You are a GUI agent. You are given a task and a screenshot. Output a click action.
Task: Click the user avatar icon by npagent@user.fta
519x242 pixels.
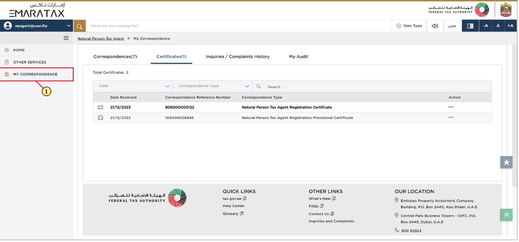(x=7, y=26)
